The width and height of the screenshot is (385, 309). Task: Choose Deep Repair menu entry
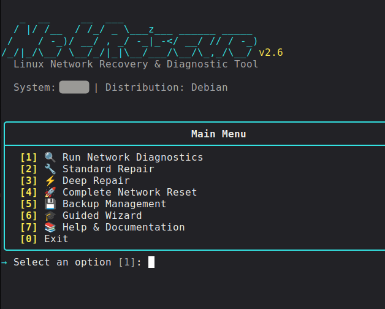(x=96, y=181)
